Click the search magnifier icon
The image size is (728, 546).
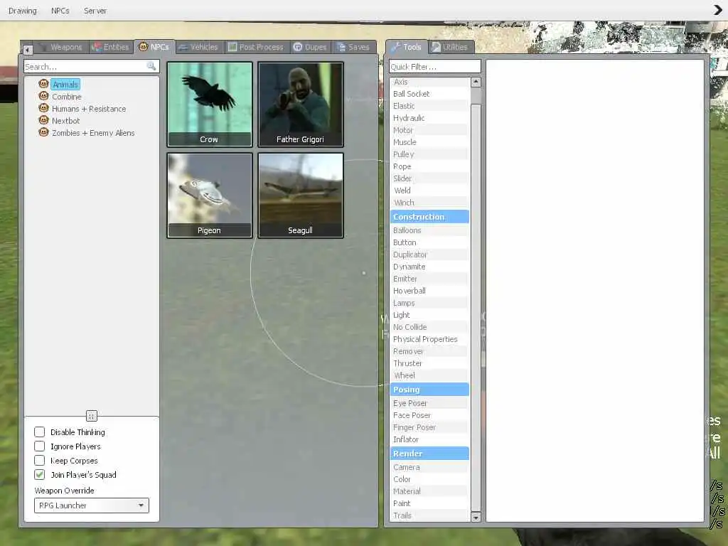click(x=151, y=66)
